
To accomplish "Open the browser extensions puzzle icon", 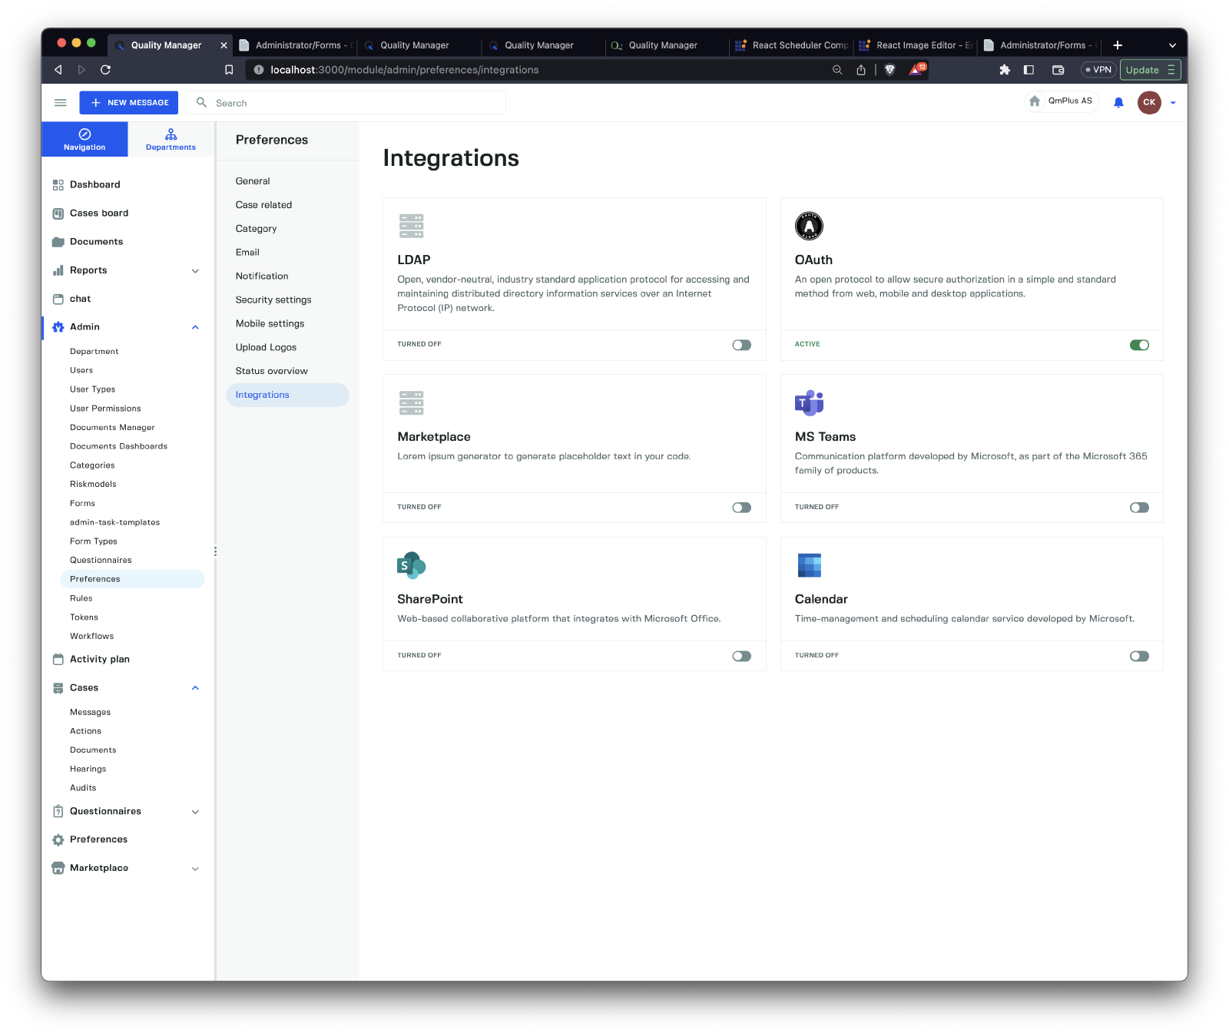I will click(1004, 70).
